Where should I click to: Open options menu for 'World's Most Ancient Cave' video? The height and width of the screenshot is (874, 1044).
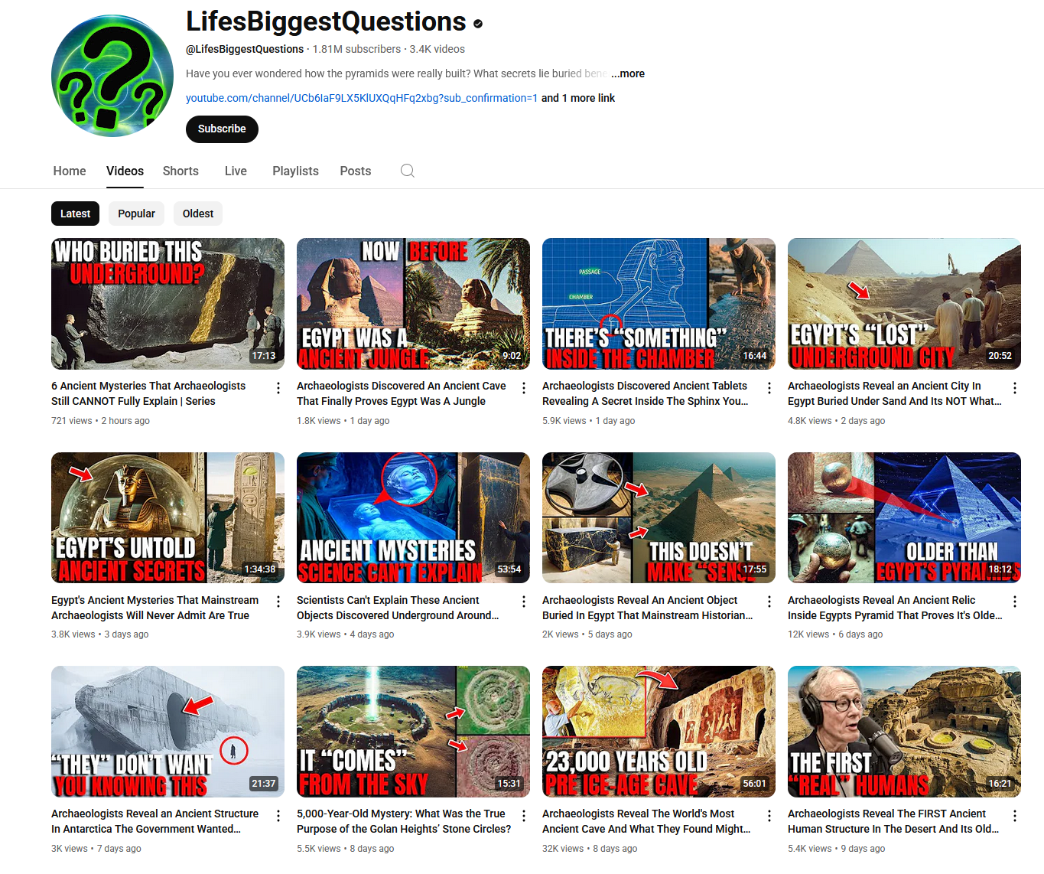pyautogui.click(x=769, y=816)
